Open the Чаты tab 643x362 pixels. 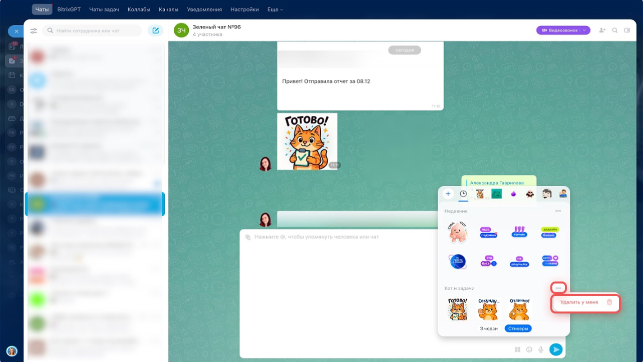coord(42,9)
